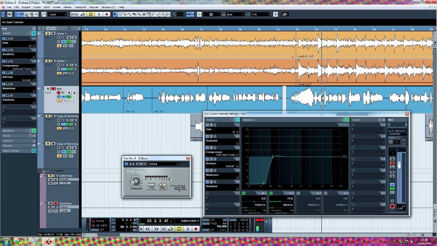The height and width of the screenshot is (246, 437).
Task: Mute the Guitar 1 track
Action: (x=48, y=33)
